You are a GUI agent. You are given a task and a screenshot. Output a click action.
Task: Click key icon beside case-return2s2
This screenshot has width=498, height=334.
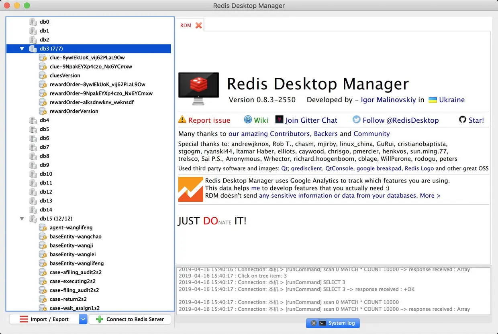point(43,299)
